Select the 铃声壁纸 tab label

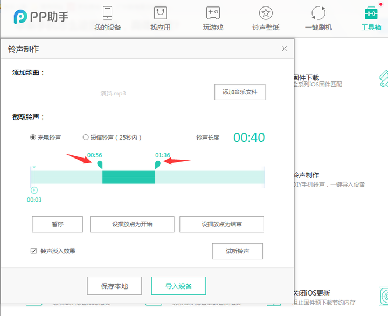(x=266, y=28)
